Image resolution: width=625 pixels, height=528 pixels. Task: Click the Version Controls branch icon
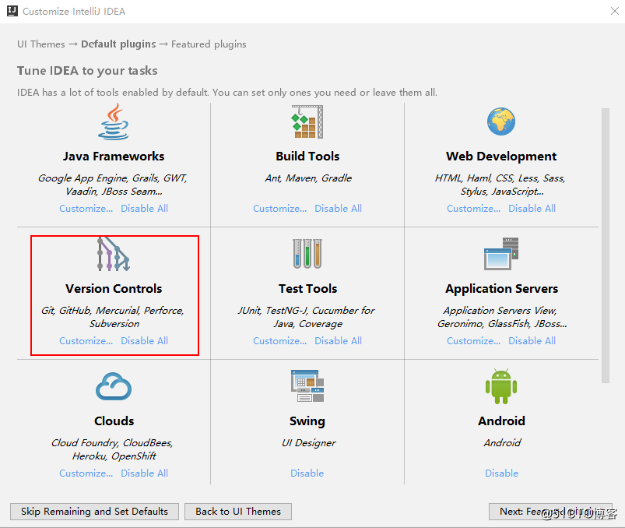point(114,254)
